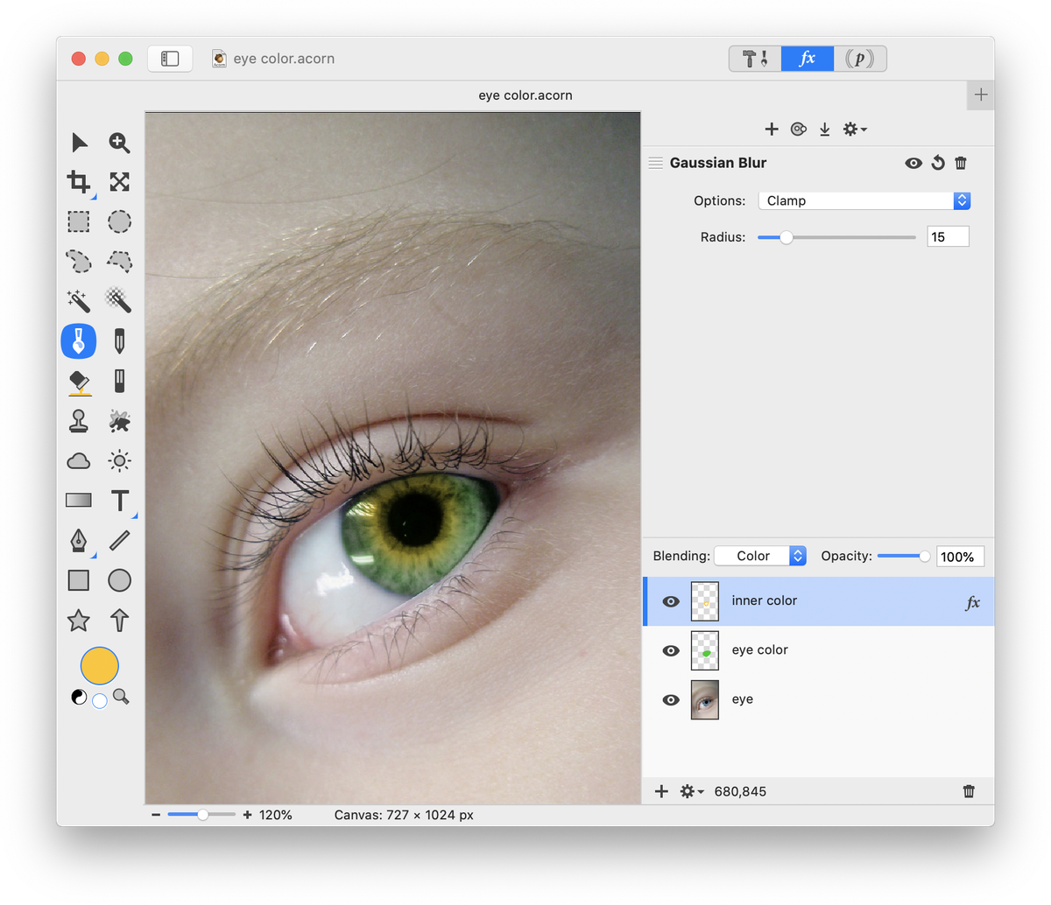Image resolution: width=1051 pixels, height=905 pixels.
Task: Zoom in with the plus button
Action: [248, 815]
